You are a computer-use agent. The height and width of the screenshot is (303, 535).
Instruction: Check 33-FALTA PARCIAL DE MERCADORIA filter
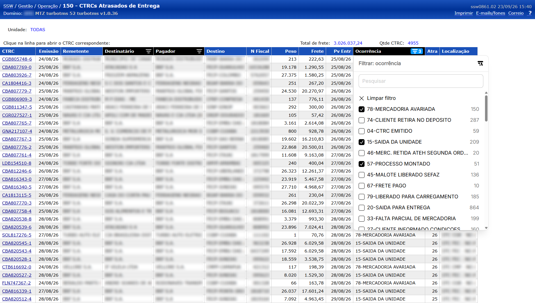pos(361,219)
